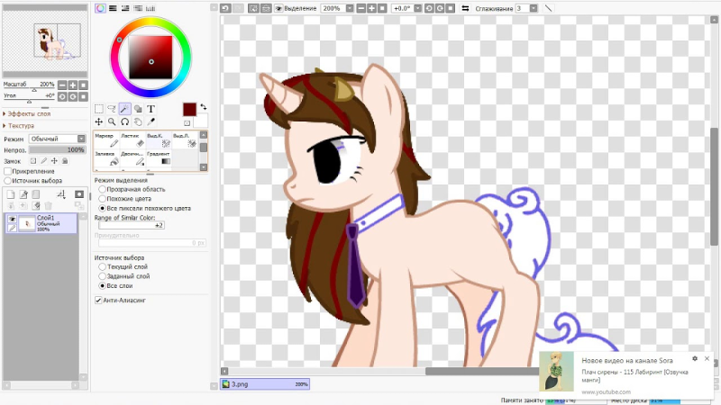
Task: Select the Прозрачная область radio option
Action: (102, 190)
